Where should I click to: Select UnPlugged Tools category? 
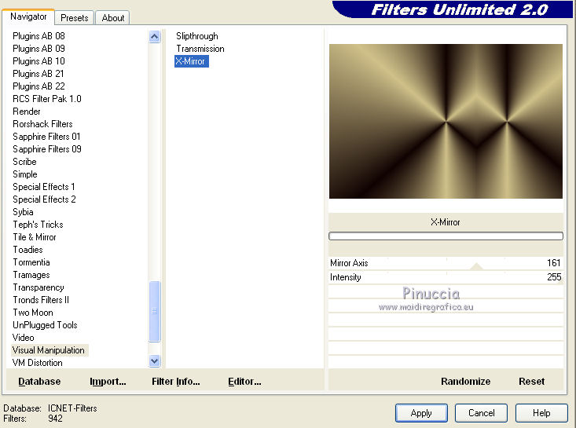tap(45, 325)
